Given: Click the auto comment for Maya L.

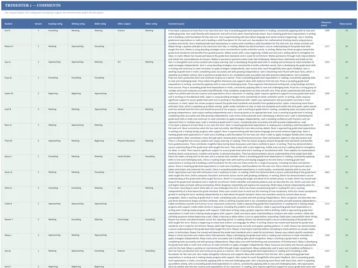Looking at the screenshot, I should [x=241, y=241].
